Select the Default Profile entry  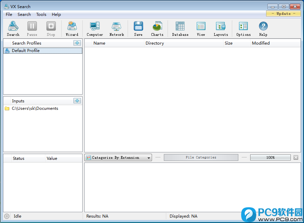click(43, 51)
